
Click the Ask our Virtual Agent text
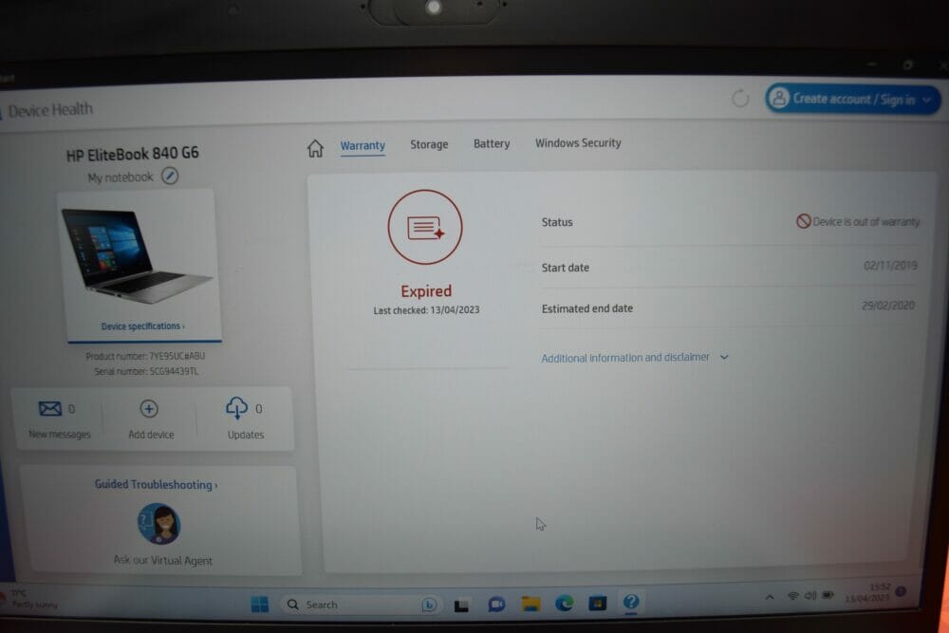(x=163, y=560)
